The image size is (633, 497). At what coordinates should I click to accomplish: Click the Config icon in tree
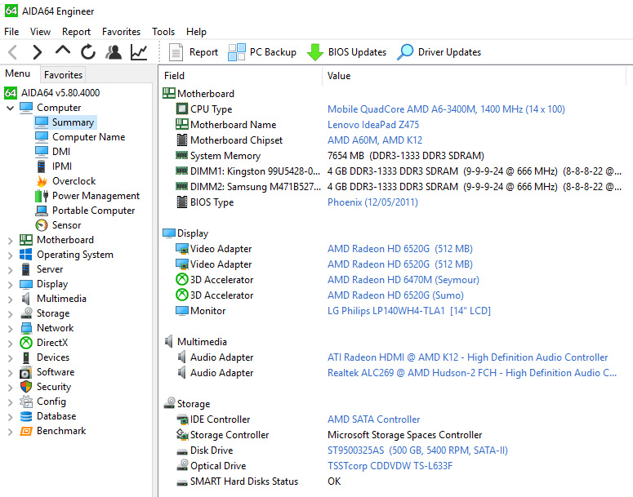tap(26, 402)
